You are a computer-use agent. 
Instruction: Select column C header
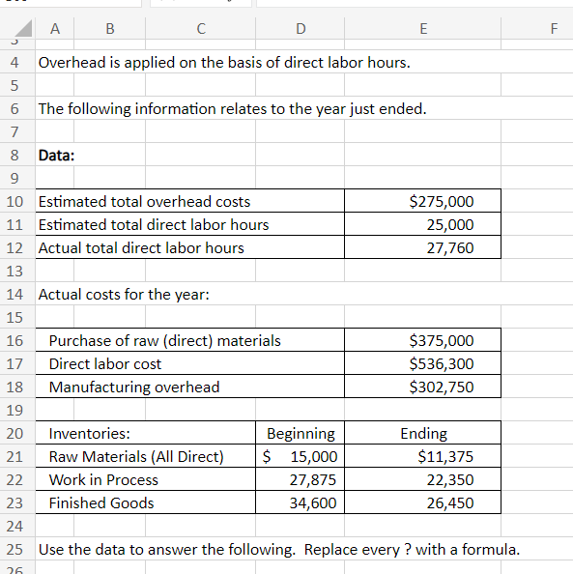pos(201,28)
